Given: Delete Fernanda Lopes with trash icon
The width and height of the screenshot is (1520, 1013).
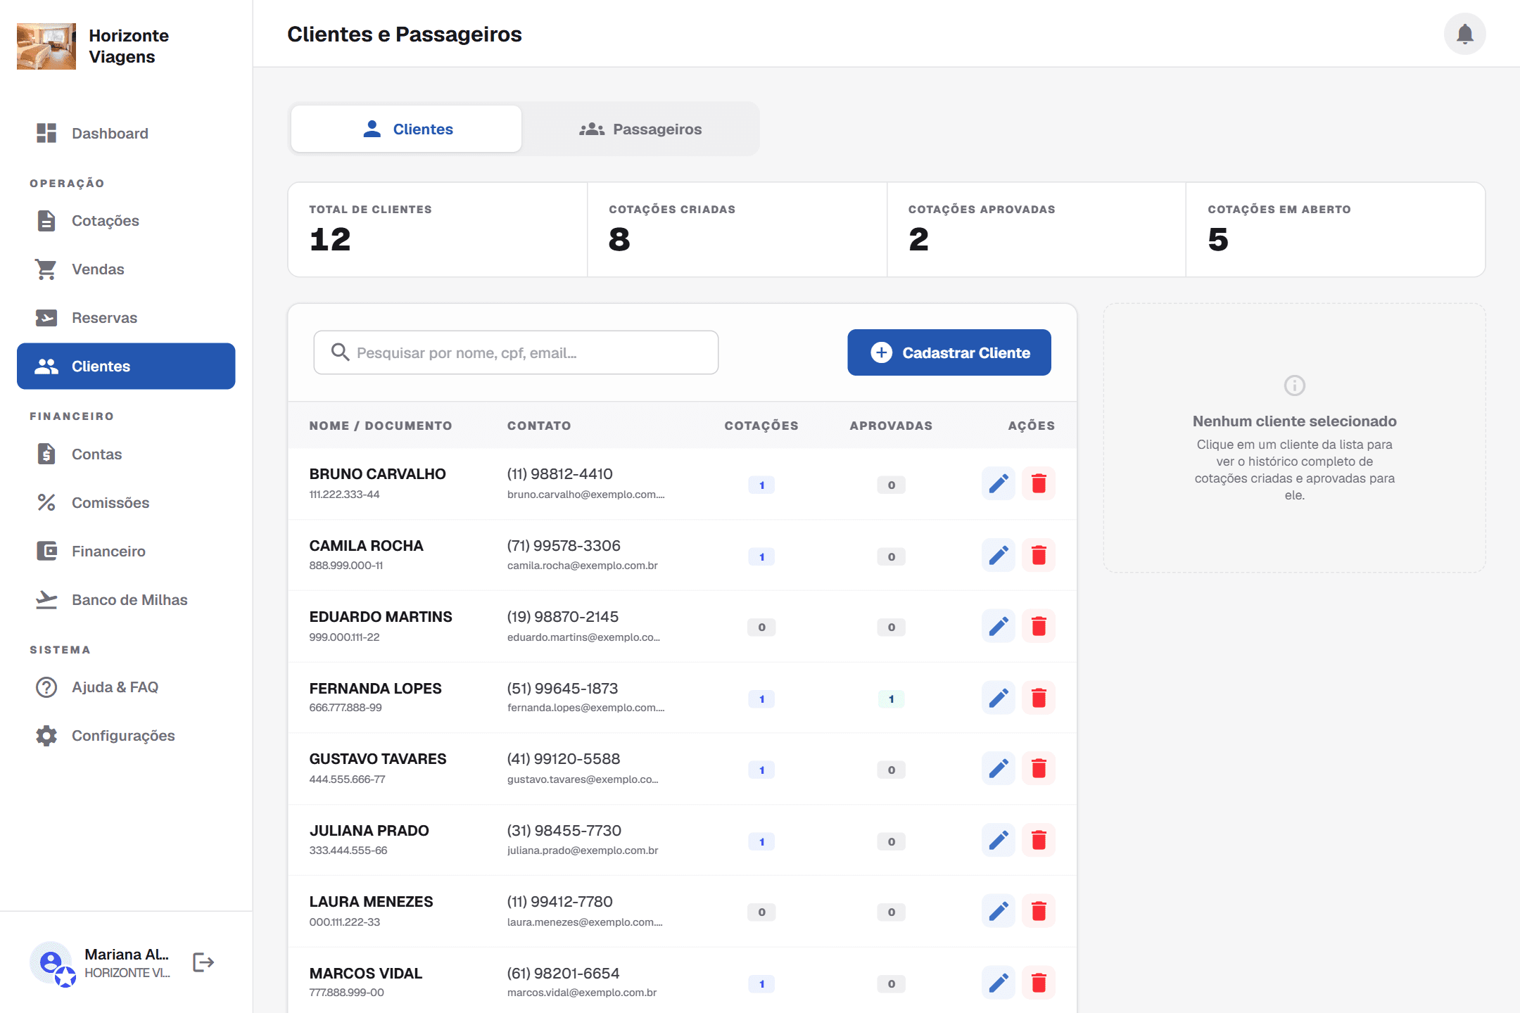Looking at the screenshot, I should tap(1039, 698).
